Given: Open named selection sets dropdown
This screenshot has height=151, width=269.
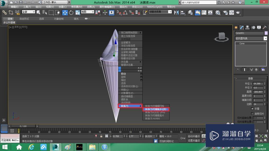Looking at the screenshot, I should [x=160, y=12].
